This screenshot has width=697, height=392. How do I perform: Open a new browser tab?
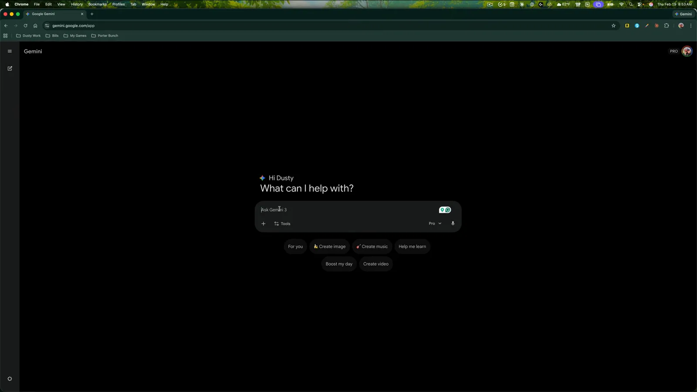tap(92, 14)
